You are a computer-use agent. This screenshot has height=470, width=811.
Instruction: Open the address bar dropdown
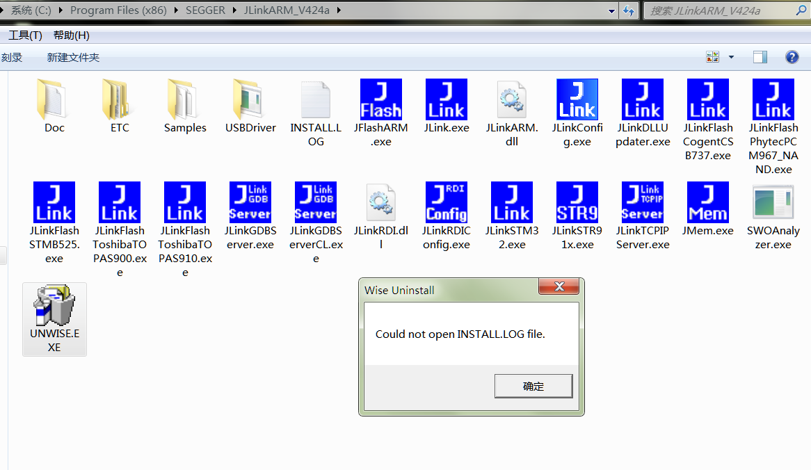[611, 10]
